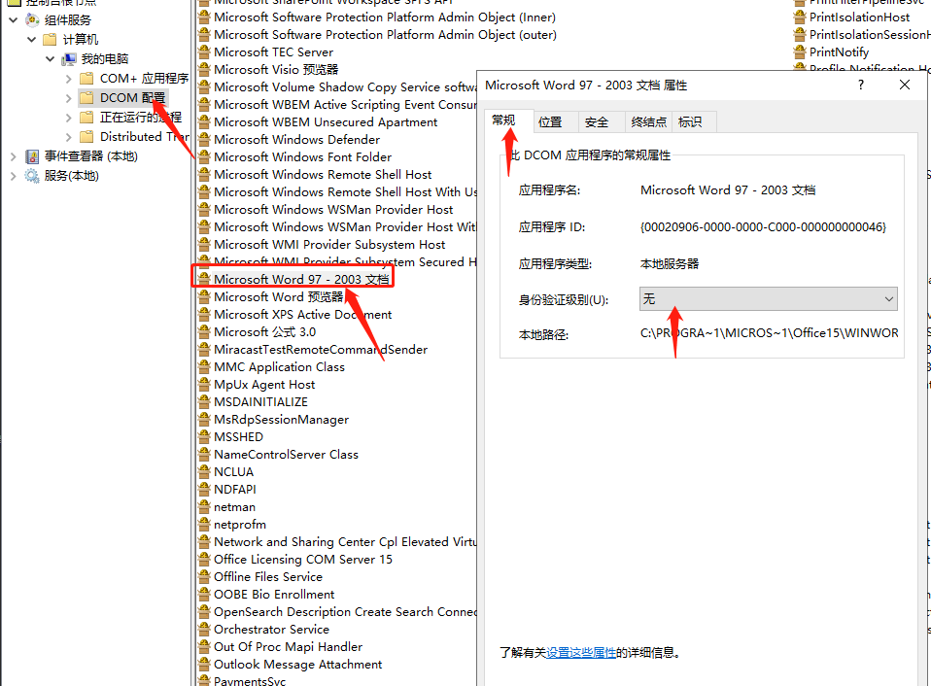Select Out Of Proc Mapi Handler entry

click(x=288, y=647)
